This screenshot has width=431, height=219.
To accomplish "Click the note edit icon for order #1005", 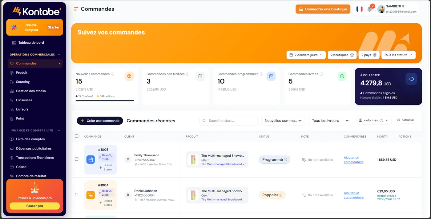I will (304, 160).
